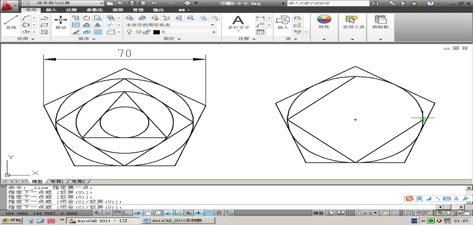473x225 pixels.
Task: Click the AutoCAD 2011 taskbar button
Action: 104,221
